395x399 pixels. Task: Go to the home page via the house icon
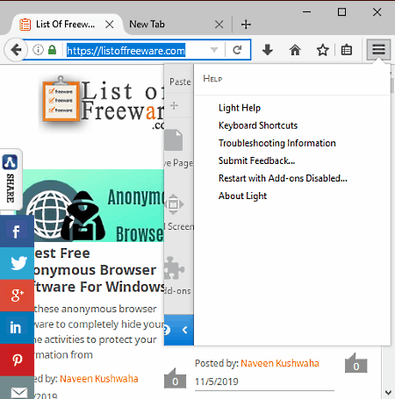click(x=295, y=50)
